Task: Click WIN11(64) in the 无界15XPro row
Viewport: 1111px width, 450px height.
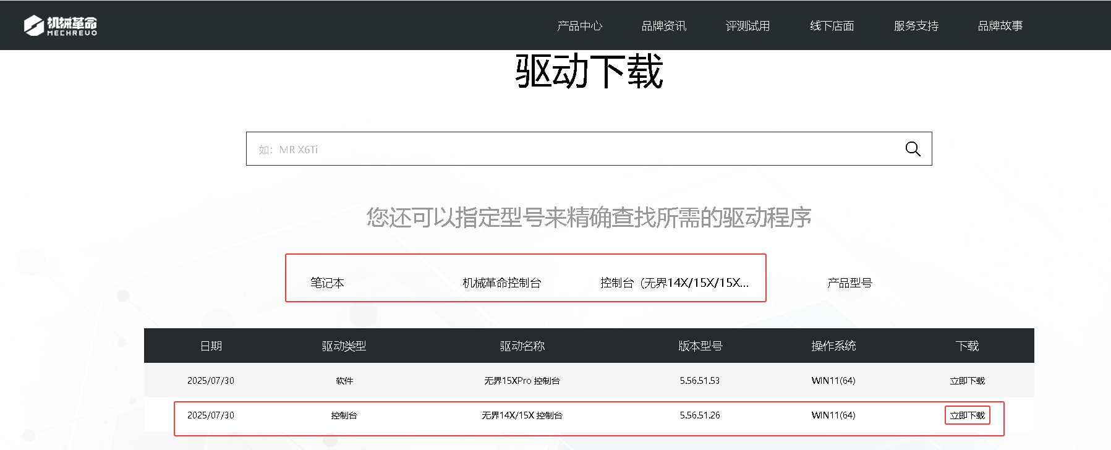Action: click(x=833, y=381)
